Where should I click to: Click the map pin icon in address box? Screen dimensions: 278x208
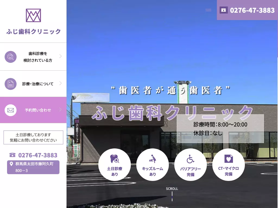pos(11,164)
